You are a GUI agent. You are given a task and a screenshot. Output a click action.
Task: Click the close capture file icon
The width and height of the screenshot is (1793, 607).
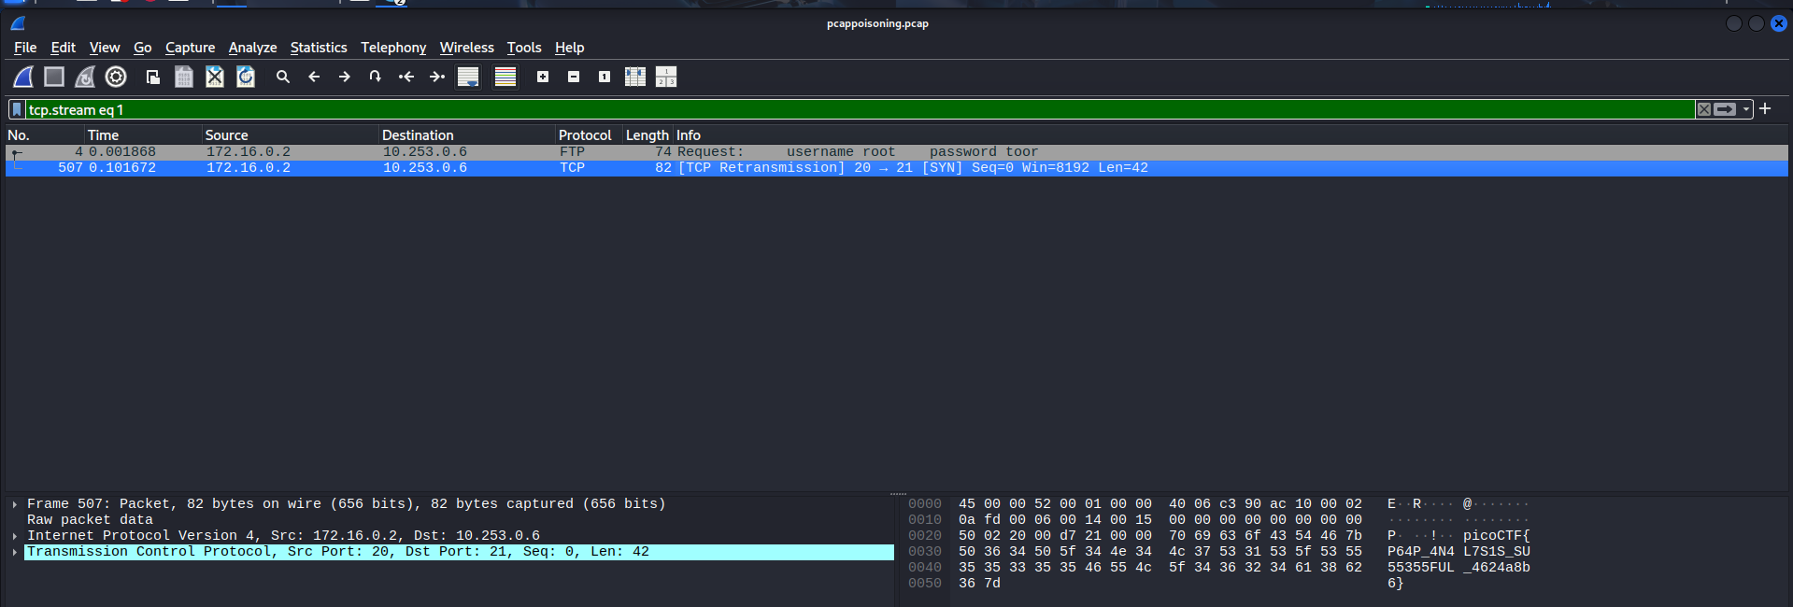pos(215,78)
